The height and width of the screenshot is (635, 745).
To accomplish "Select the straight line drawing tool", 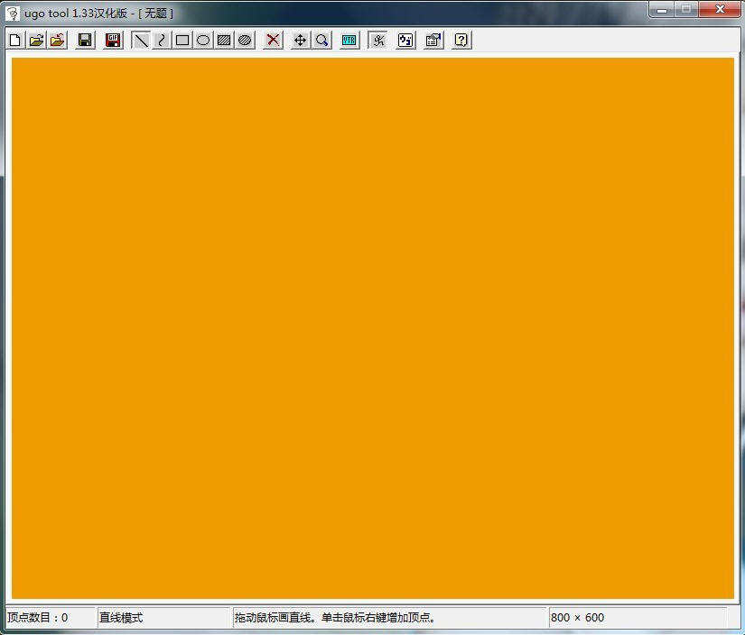I will tap(141, 41).
